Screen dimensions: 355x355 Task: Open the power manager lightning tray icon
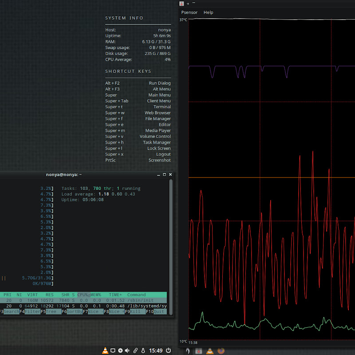pos(120,351)
